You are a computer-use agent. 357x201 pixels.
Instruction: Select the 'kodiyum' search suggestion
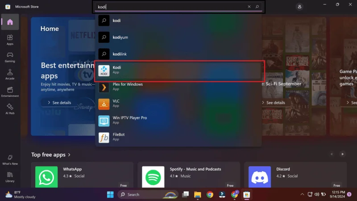click(178, 37)
